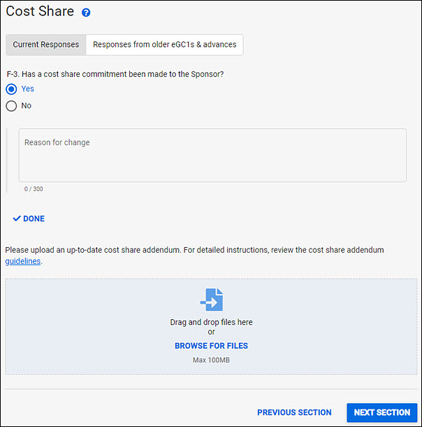This screenshot has width=422, height=427.
Task: Select Yes for cost share commitment
Action: [x=11, y=89]
